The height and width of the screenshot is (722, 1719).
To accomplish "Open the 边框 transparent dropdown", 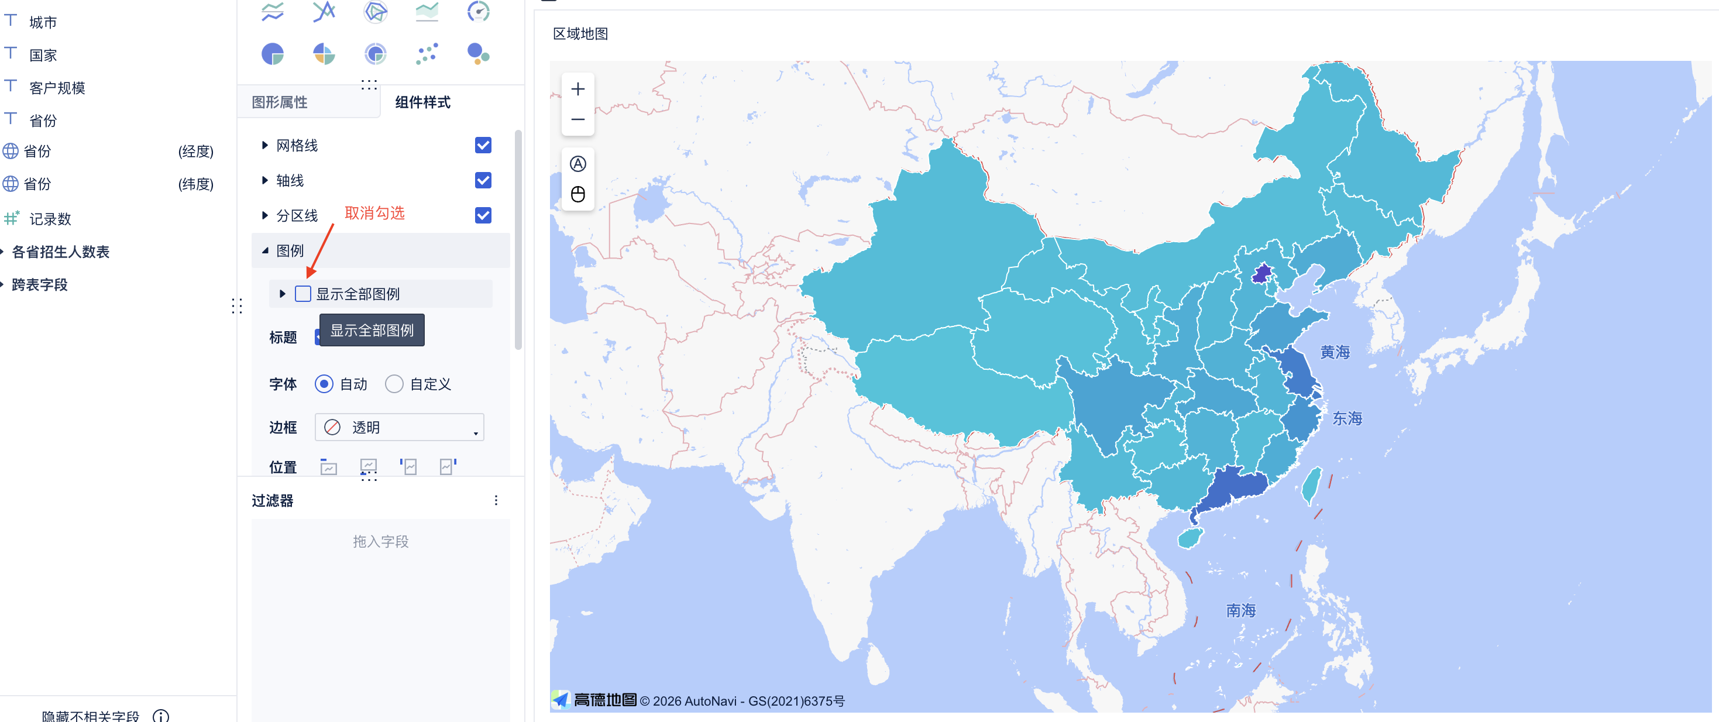I will coord(399,428).
